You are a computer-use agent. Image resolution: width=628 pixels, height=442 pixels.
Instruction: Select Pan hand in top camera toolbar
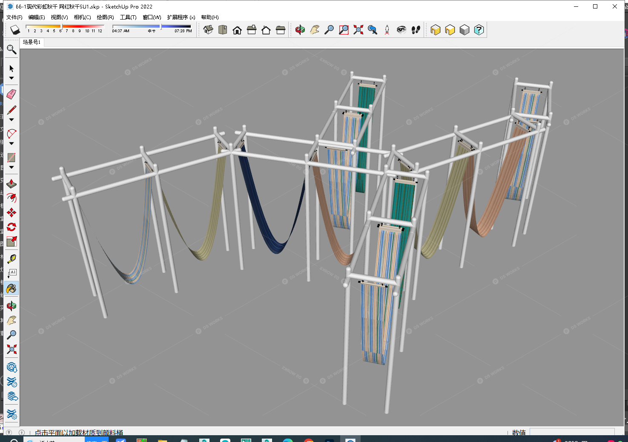[315, 30]
